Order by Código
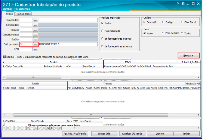 (167, 22)
